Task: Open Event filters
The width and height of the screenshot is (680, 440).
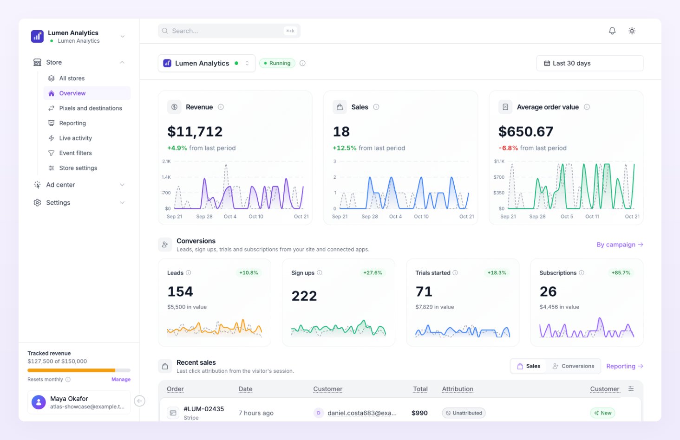Action: click(x=87, y=153)
